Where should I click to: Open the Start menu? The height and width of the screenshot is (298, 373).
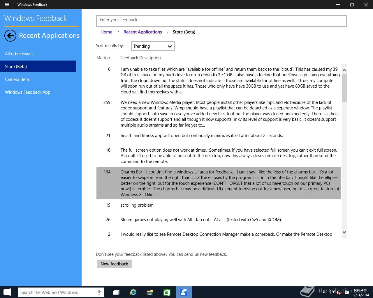(7, 292)
